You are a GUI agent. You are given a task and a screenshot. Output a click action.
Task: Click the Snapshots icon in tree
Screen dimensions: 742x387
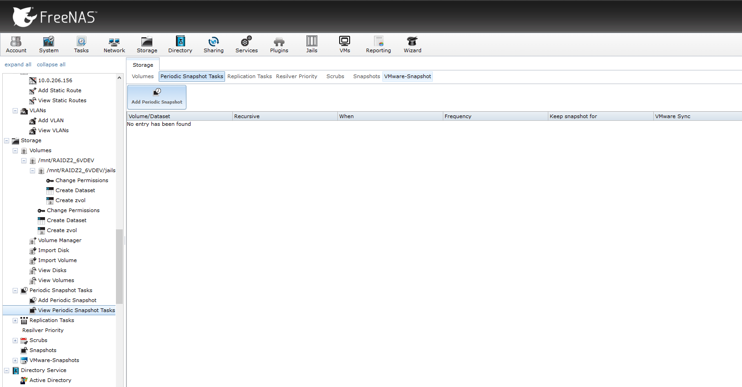24,350
